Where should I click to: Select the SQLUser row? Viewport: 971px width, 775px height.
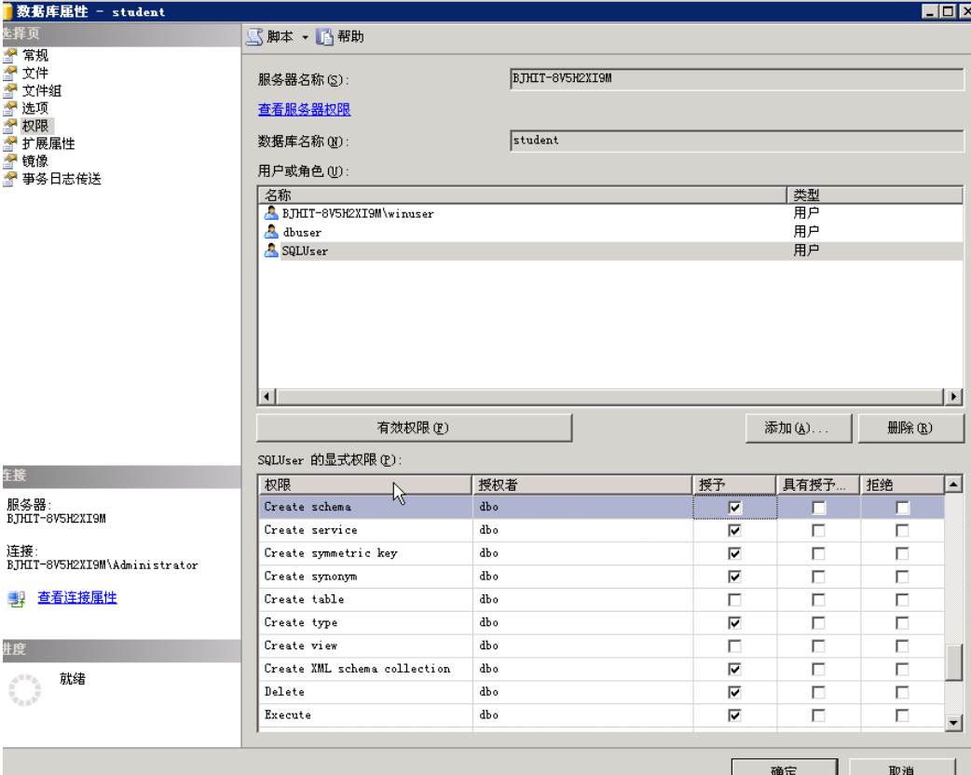point(610,250)
